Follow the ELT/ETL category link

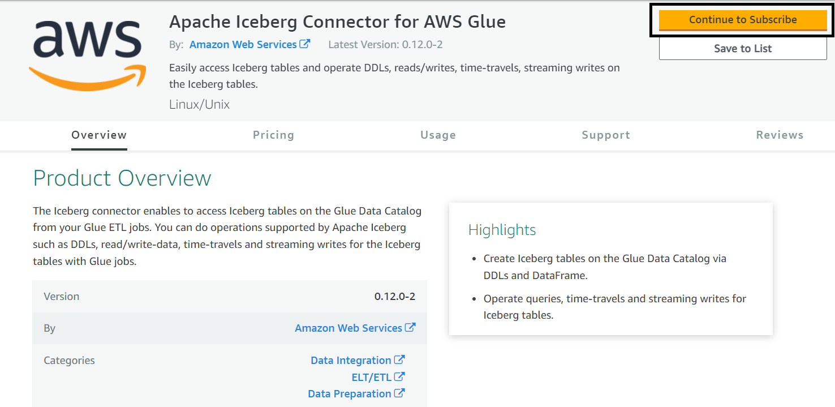371,377
